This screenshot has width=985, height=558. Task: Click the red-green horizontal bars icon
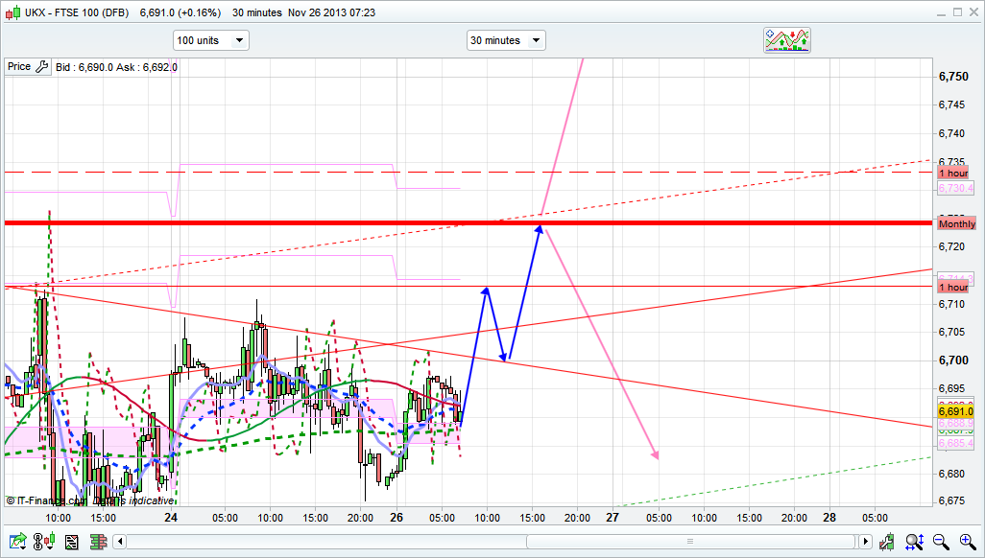[x=97, y=543]
